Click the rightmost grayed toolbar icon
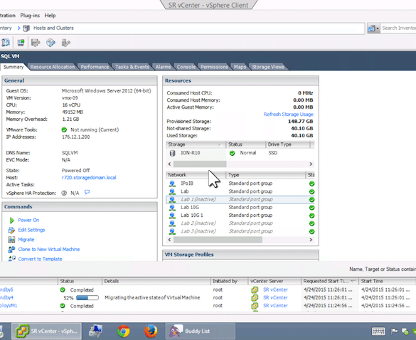 click(66, 43)
